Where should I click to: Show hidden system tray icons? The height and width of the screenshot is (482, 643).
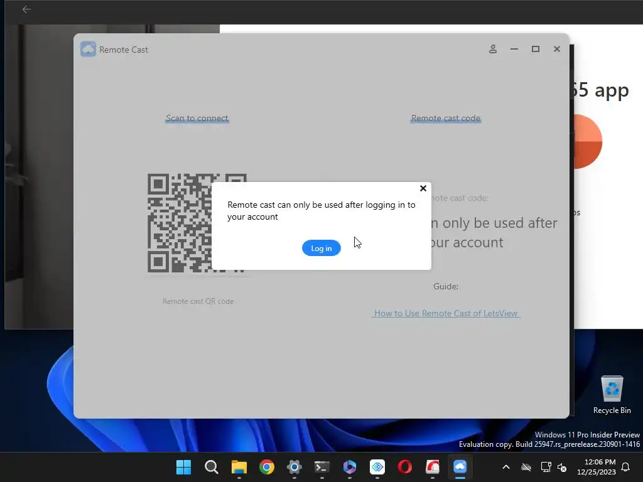pos(506,467)
